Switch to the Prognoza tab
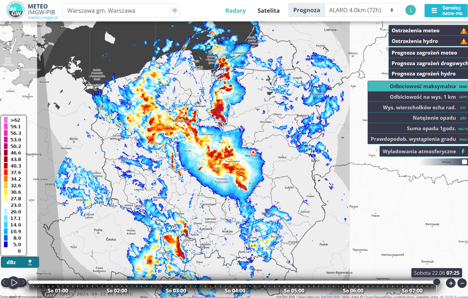Image resolution: width=468 pixels, height=298 pixels. (x=307, y=10)
